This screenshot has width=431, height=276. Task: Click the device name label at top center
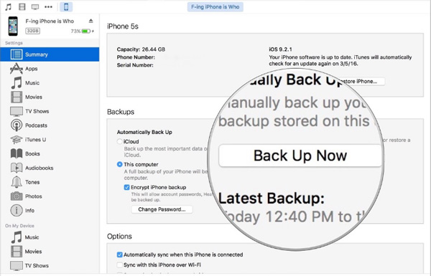pos(215,7)
